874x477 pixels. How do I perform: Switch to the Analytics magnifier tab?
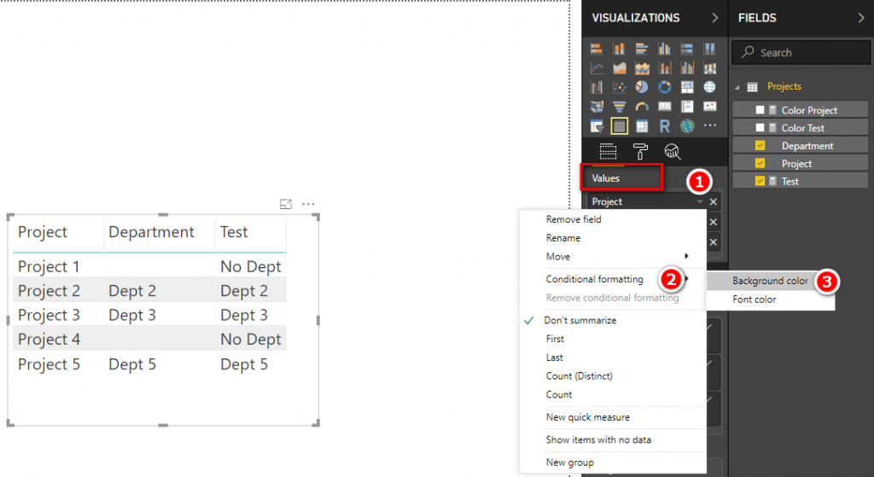pos(673,151)
